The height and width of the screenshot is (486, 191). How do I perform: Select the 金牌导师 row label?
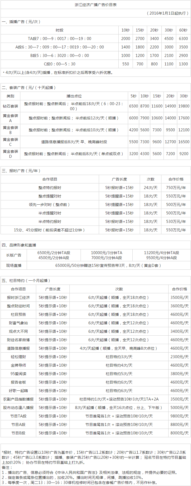pyautogui.click(x=18, y=365)
